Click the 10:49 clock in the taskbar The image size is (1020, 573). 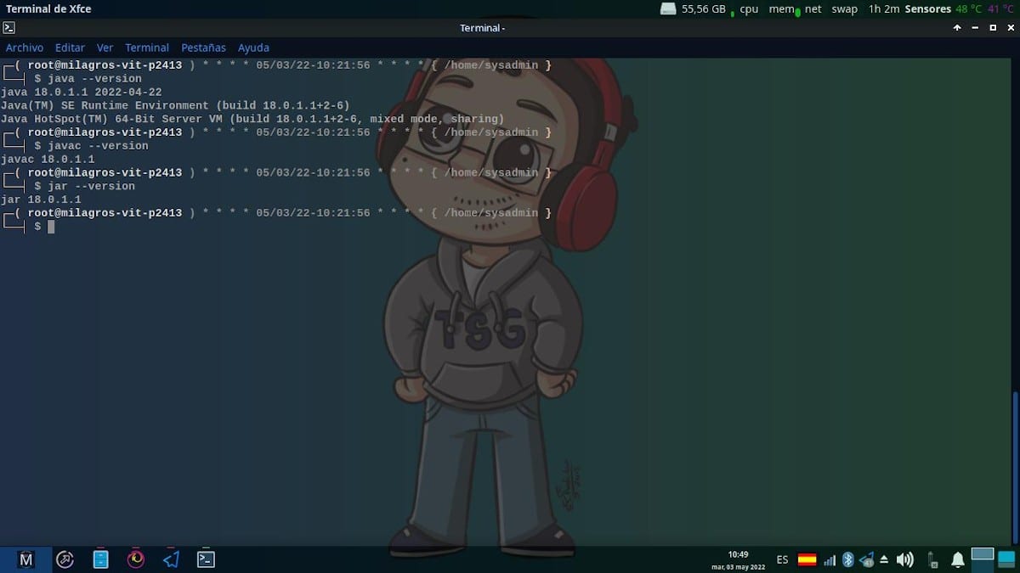738,554
